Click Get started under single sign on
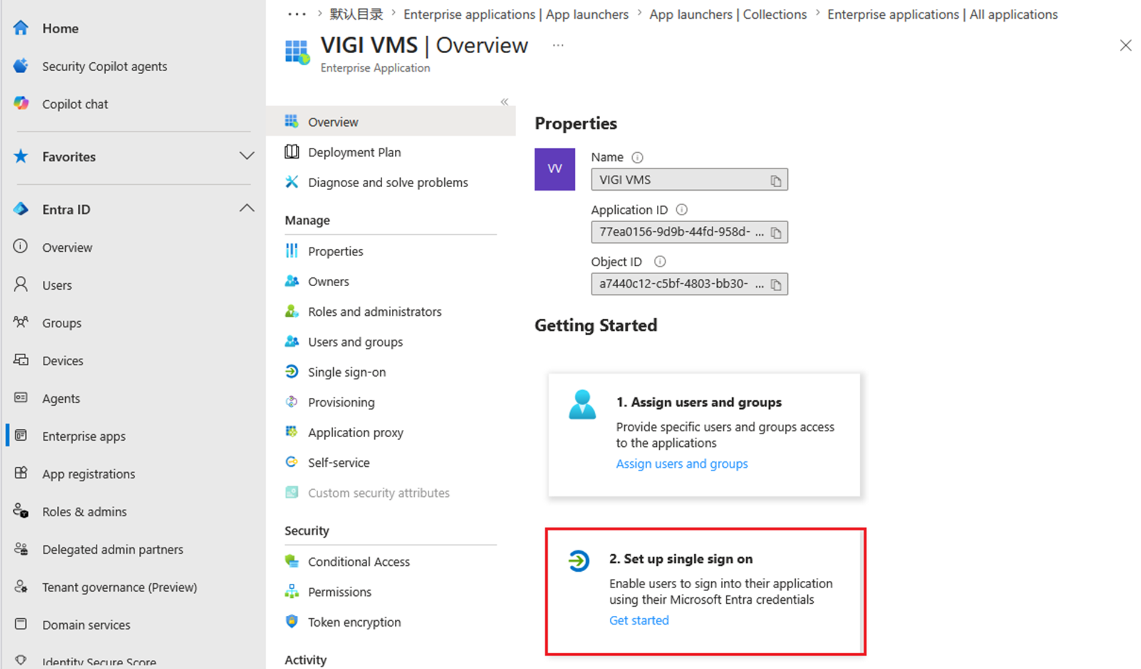Viewport: 1141px width, 669px height. point(639,620)
